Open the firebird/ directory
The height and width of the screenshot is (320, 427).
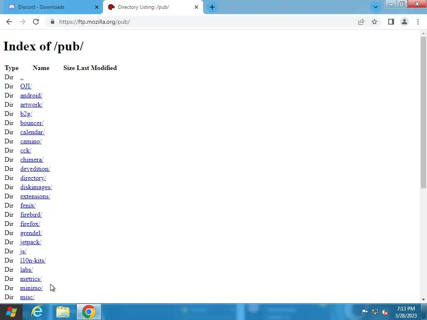(31, 215)
